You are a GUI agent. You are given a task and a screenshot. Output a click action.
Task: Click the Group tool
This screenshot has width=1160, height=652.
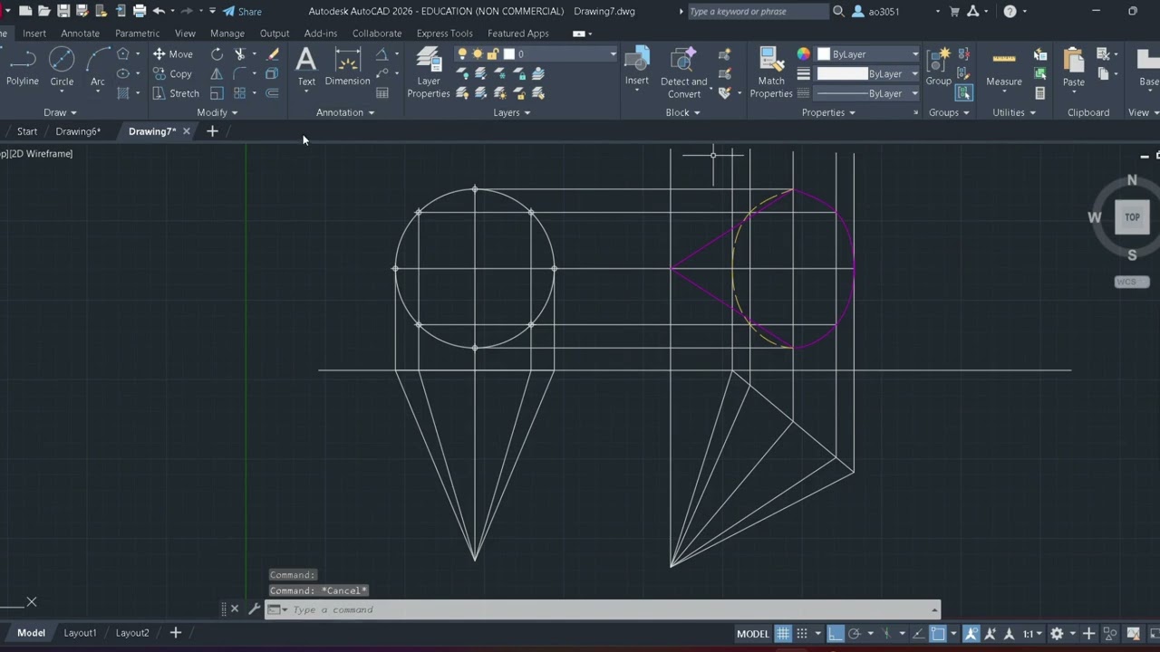(x=939, y=68)
